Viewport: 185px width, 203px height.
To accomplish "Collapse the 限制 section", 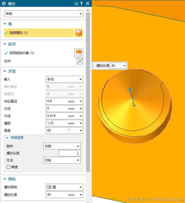I will 5,179.
